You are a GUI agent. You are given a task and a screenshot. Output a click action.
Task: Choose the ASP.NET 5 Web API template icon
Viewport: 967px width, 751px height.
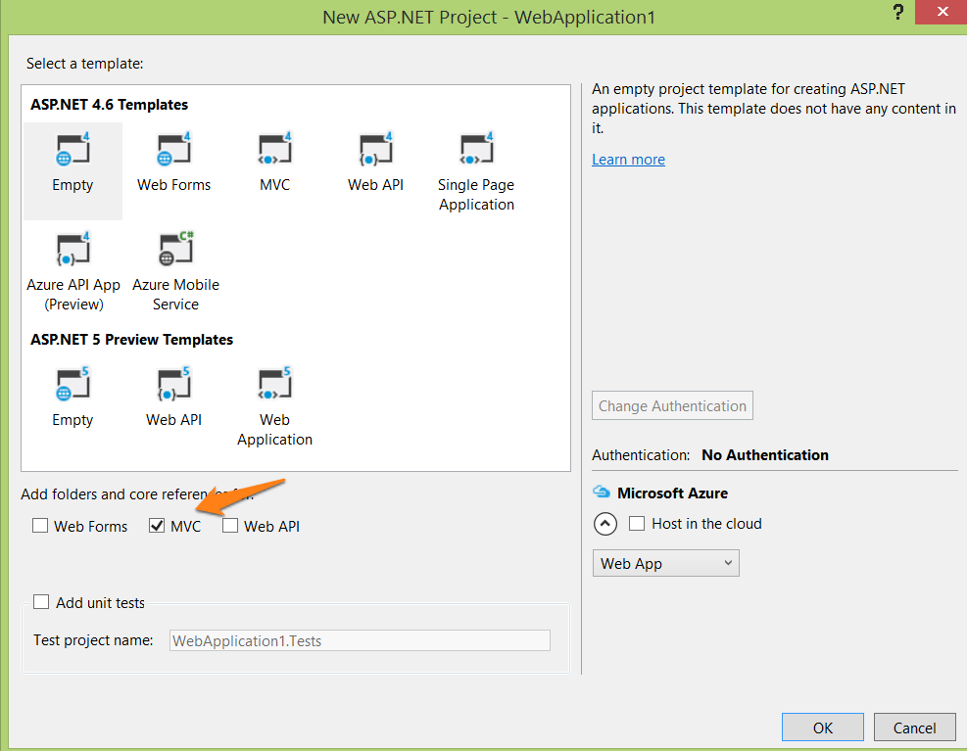(x=174, y=384)
